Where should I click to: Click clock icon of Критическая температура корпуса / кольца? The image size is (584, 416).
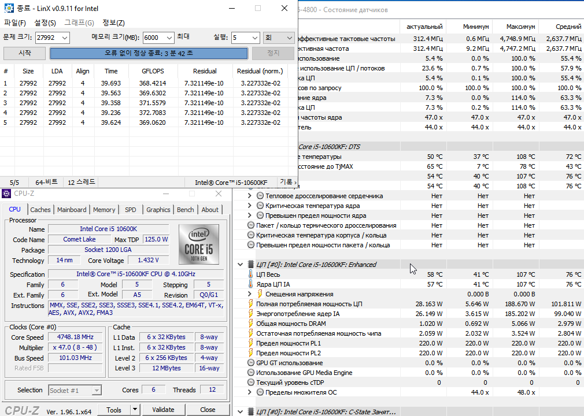point(251,235)
